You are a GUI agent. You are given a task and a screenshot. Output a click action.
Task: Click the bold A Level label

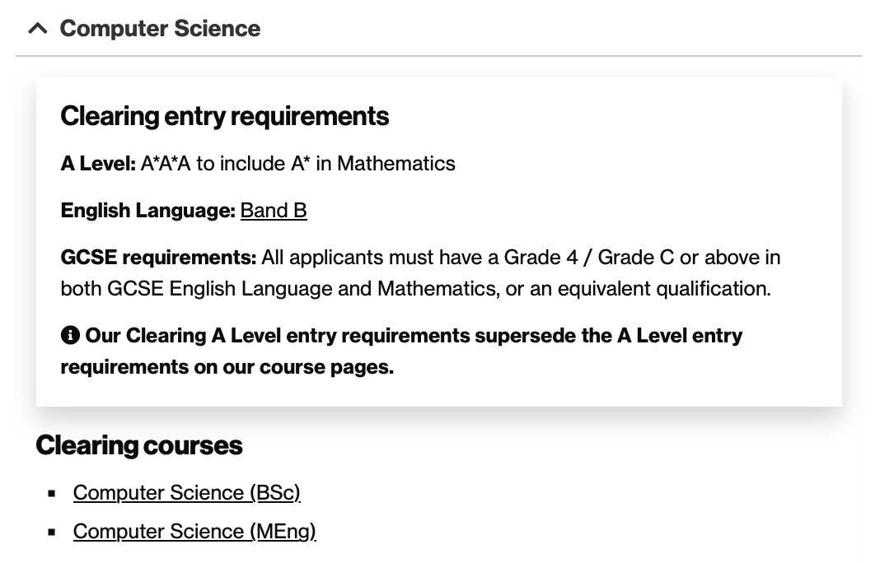tap(98, 164)
